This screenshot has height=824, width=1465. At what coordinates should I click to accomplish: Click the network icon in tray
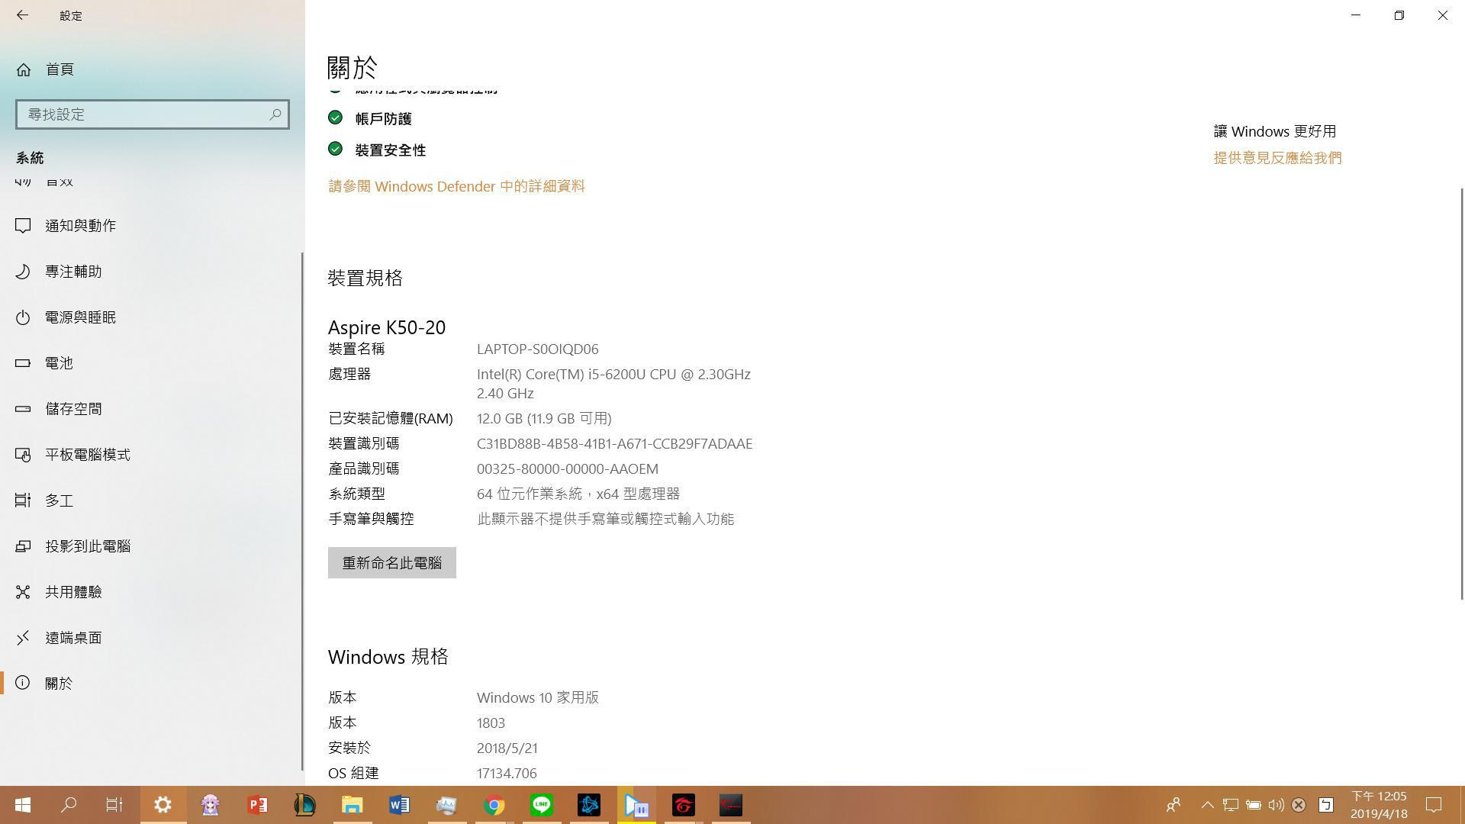tap(1230, 805)
